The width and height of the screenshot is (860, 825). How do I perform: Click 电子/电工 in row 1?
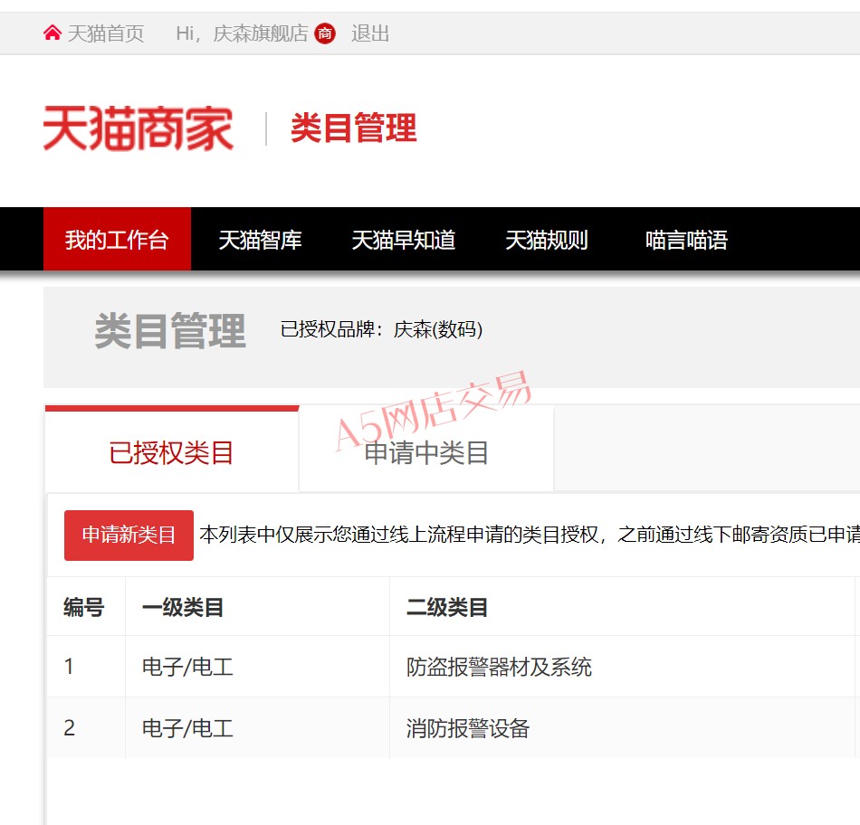coord(187,667)
